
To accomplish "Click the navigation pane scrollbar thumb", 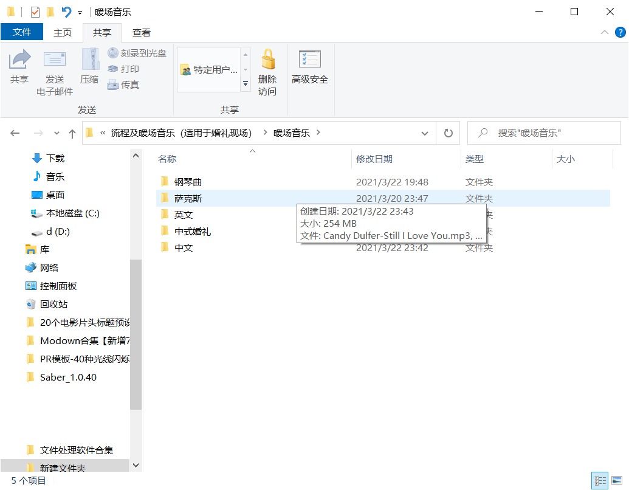I will coord(136,334).
